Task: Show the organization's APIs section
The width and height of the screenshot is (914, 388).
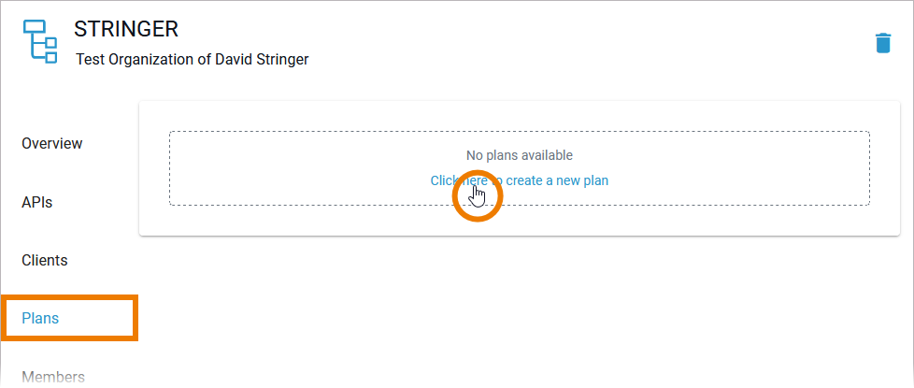Action: pyautogui.click(x=37, y=202)
